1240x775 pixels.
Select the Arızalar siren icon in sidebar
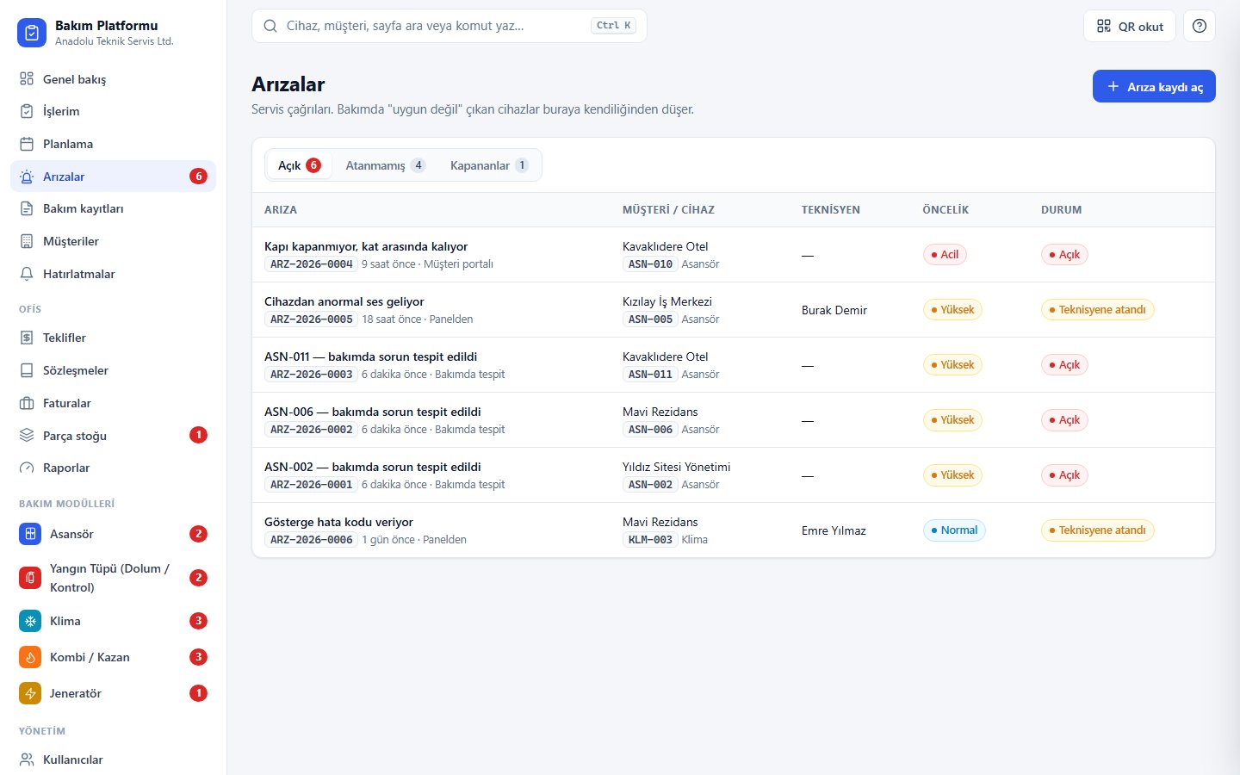tap(27, 177)
